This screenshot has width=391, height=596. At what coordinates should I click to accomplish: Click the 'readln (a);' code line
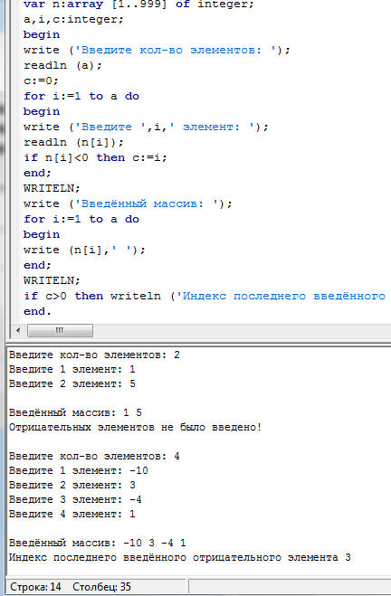coord(62,65)
